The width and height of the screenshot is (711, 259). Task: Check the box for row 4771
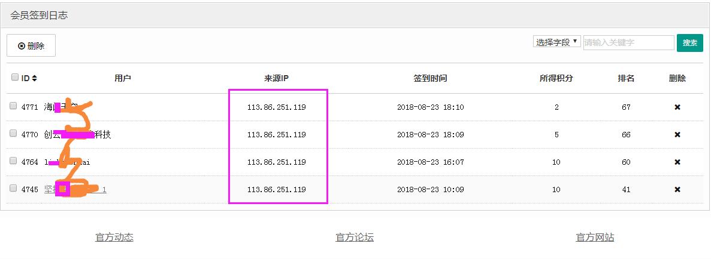click(x=13, y=106)
